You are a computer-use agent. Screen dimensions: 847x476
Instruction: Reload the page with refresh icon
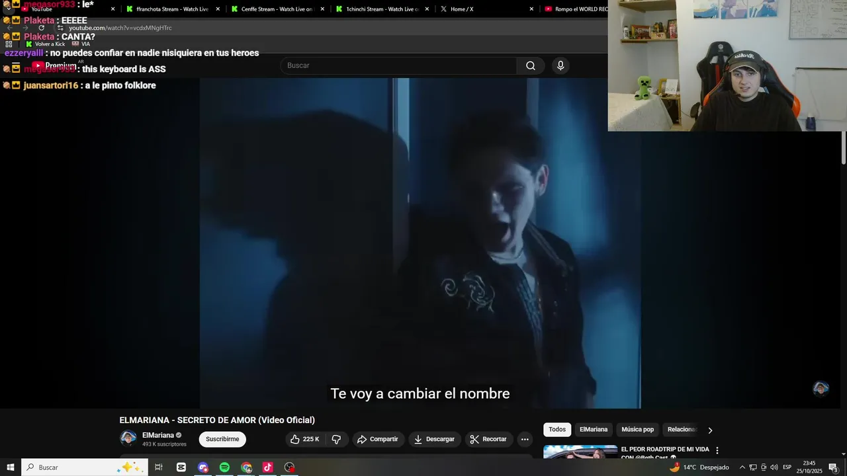pos(41,28)
